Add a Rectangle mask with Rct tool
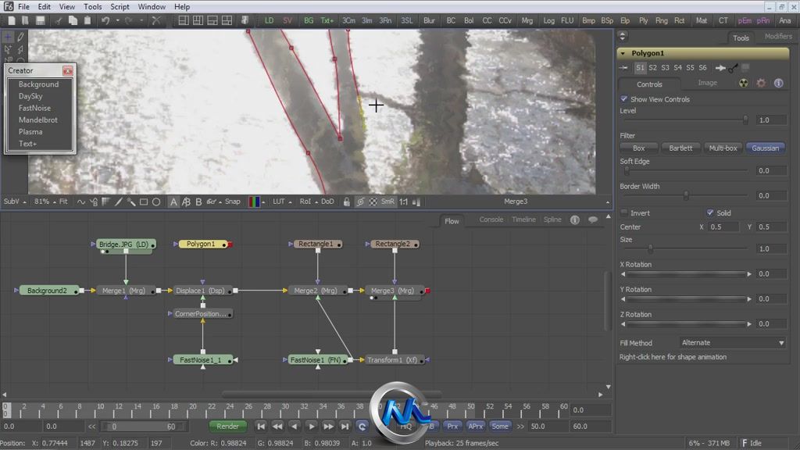Viewport: 800px width, 450px height. point(679,20)
